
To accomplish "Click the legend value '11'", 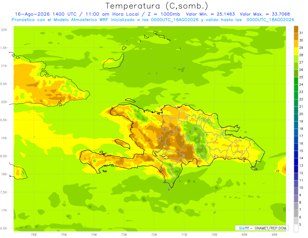I will pyautogui.click(x=301, y=180).
